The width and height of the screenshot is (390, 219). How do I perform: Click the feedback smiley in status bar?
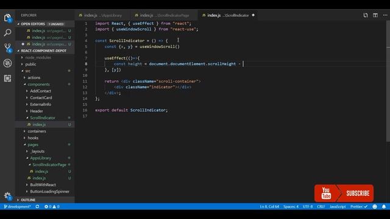click(375, 207)
